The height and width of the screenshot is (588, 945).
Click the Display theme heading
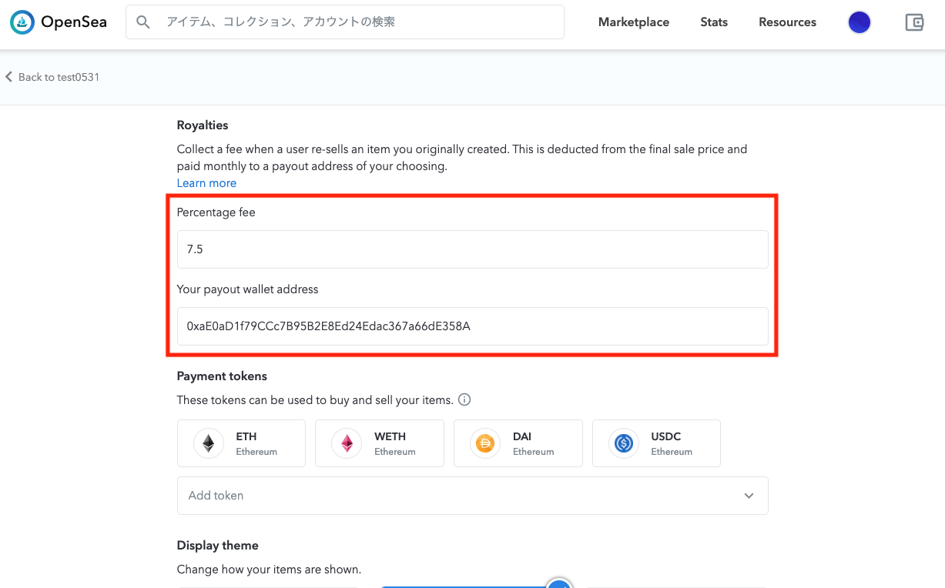(218, 546)
